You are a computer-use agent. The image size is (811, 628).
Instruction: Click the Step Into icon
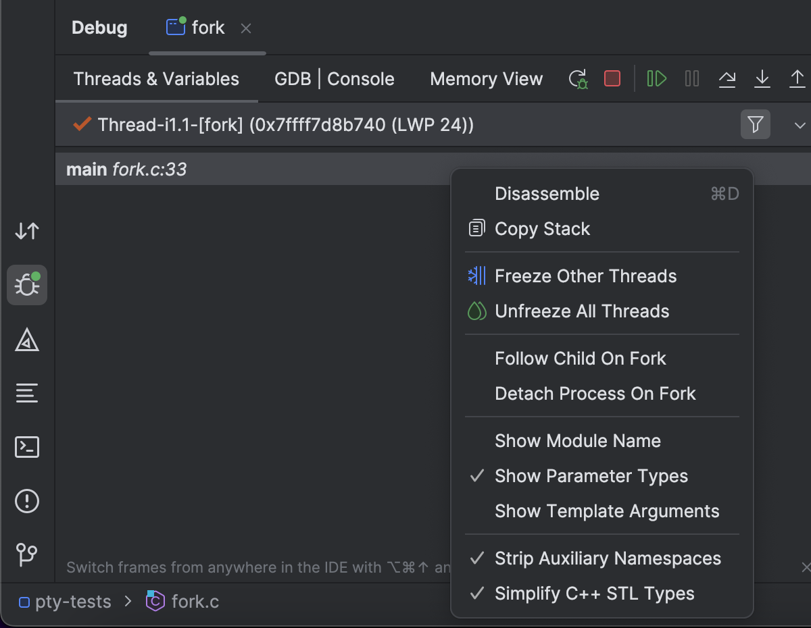[x=762, y=79]
